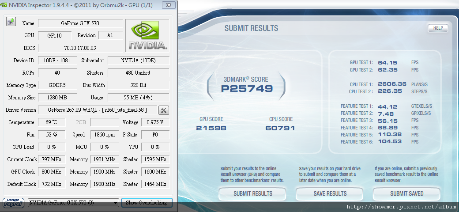Image resolution: width=459 pixels, height=212 pixels.
Task: Click Fan value 52 %
Action: click(x=52, y=135)
